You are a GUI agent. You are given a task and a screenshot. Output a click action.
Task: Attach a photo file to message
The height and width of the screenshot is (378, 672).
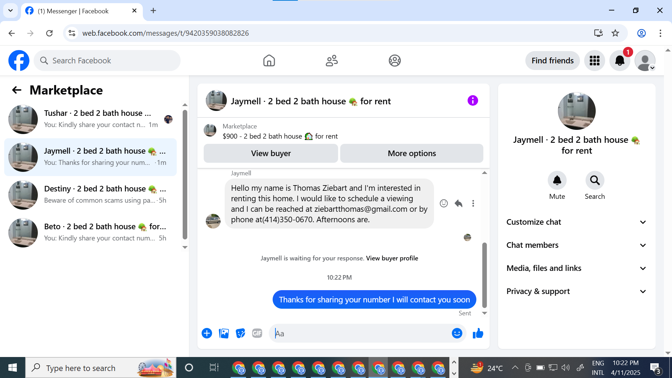point(224,334)
